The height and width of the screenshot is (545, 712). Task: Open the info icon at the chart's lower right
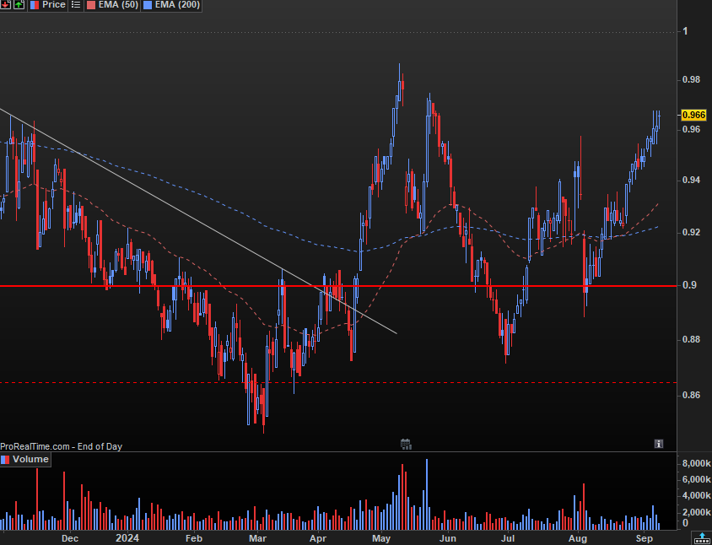[x=659, y=444]
